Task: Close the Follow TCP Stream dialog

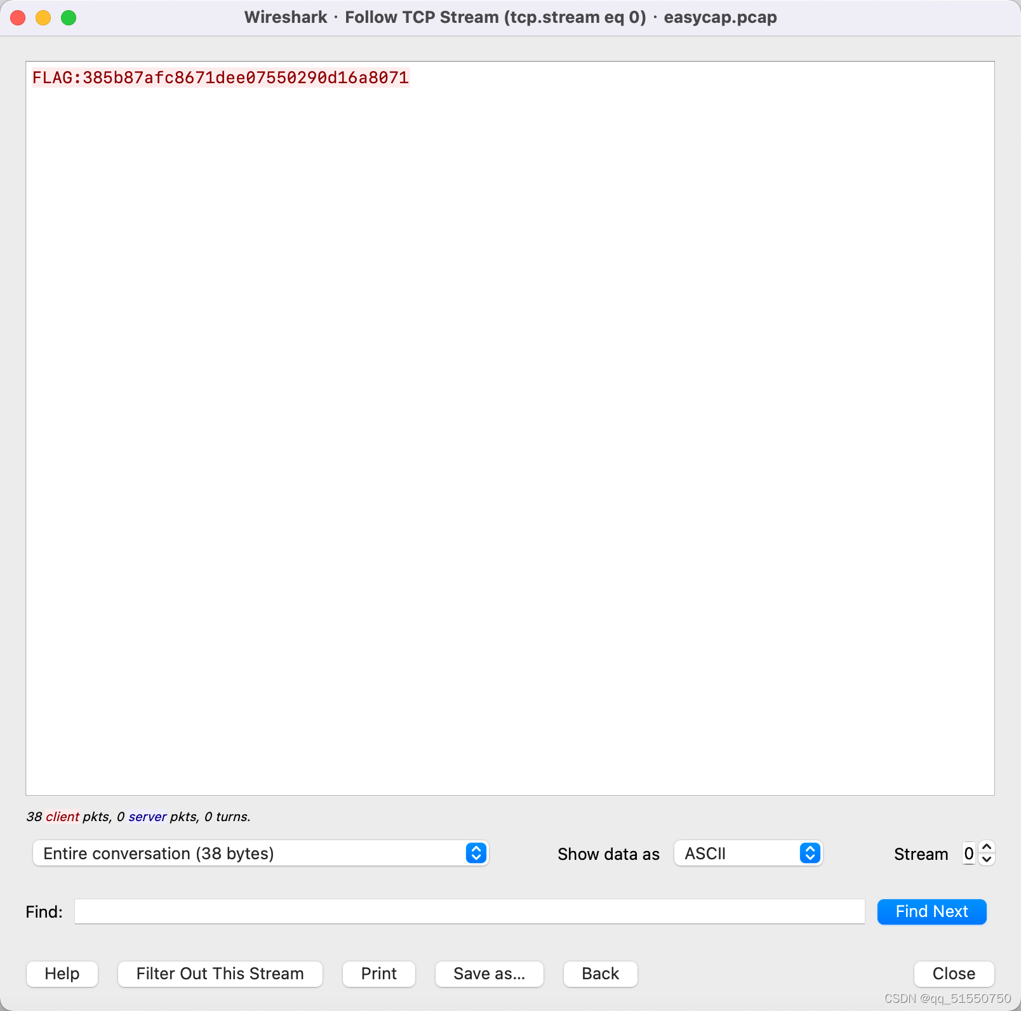Action: tap(954, 974)
